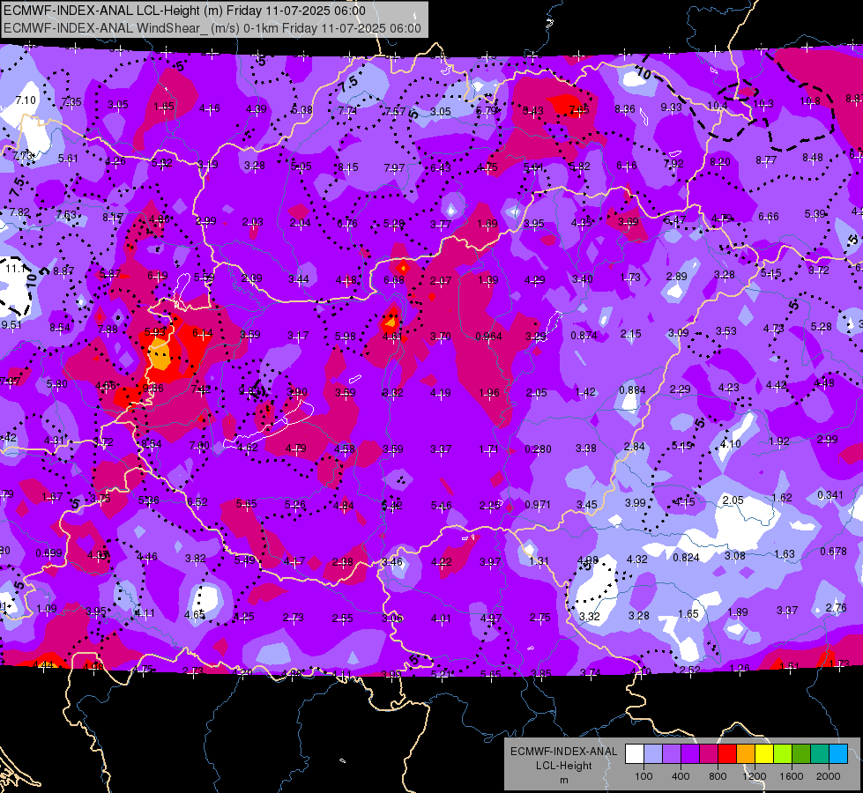This screenshot has height=793, width=863.
Task: Click the legend scale label '400'
Action: click(x=681, y=776)
